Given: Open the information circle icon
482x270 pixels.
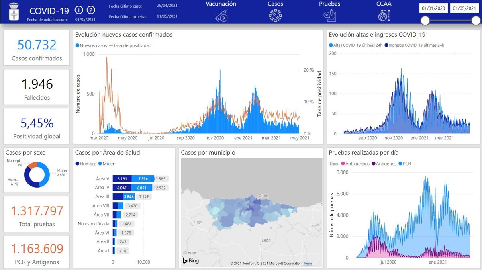Looking at the screenshot, I should click(x=79, y=10).
